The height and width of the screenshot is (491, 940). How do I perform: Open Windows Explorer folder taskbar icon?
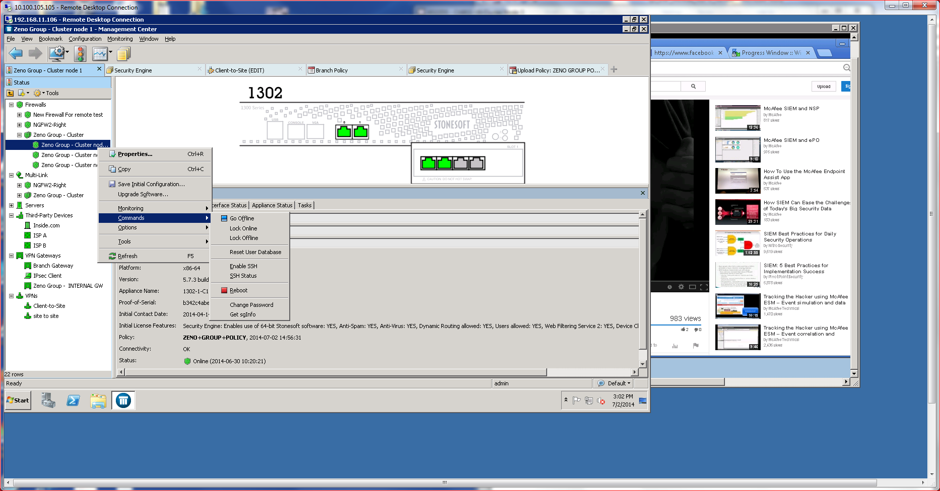[x=98, y=400]
